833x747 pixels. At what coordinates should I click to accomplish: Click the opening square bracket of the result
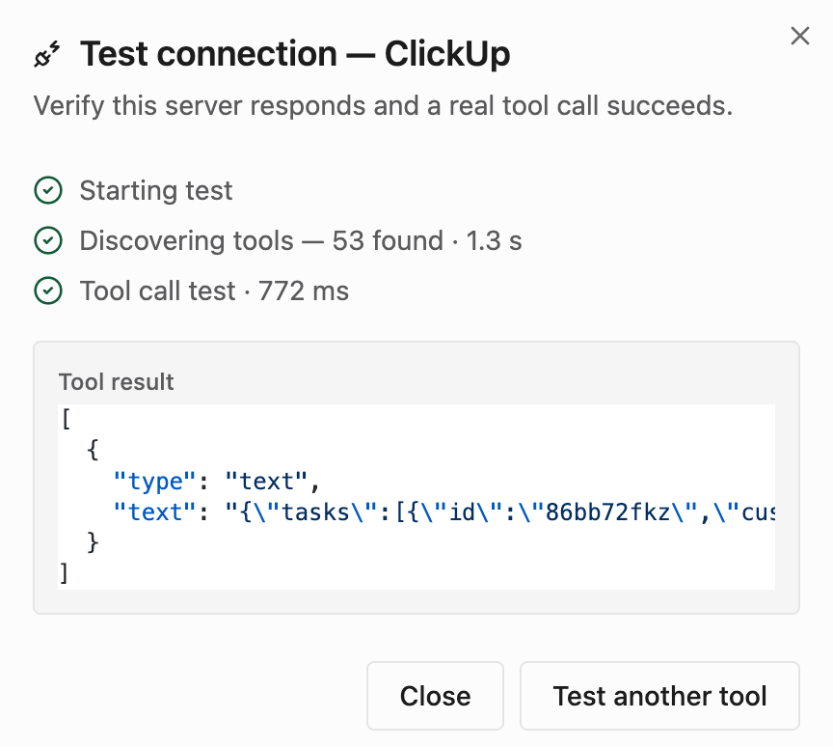66,420
